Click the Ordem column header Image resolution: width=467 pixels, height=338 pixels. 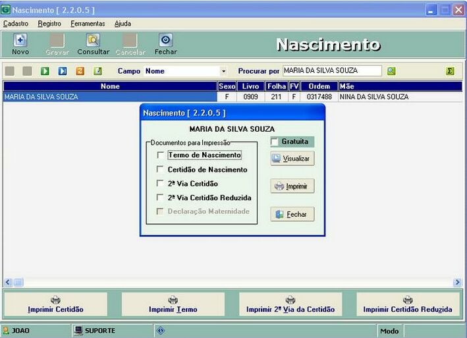pos(319,86)
